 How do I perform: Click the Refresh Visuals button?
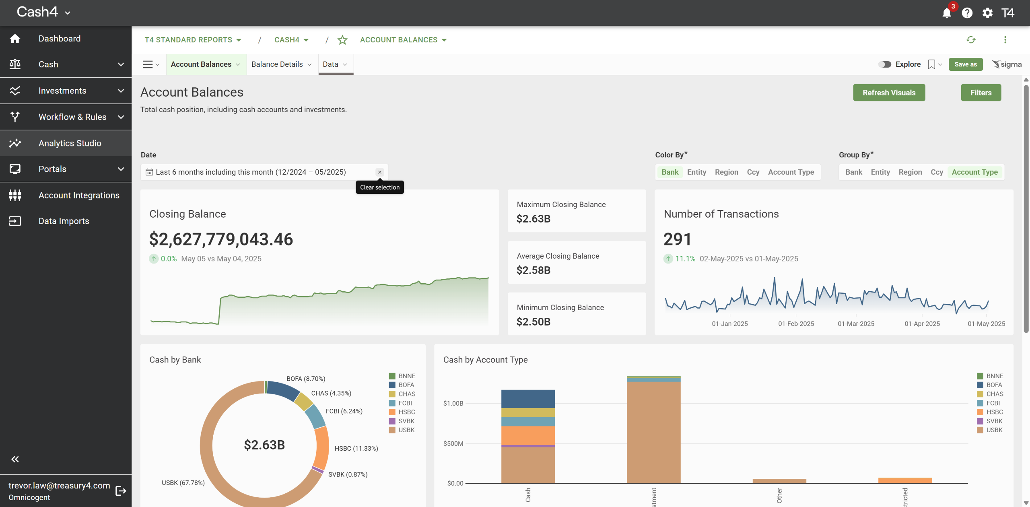pyautogui.click(x=889, y=93)
